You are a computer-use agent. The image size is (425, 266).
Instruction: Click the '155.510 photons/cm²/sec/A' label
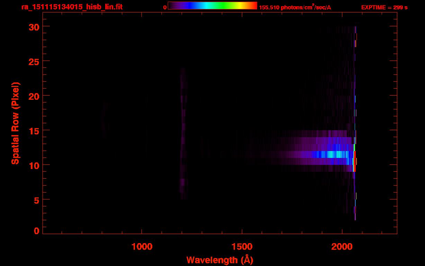click(295, 8)
